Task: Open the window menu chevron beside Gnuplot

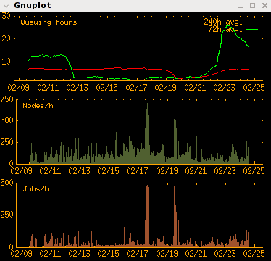Action: pyautogui.click(x=7, y=6)
